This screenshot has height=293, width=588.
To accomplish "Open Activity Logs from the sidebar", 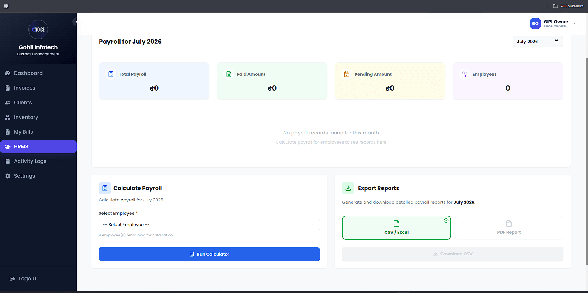I will click(x=38, y=161).
